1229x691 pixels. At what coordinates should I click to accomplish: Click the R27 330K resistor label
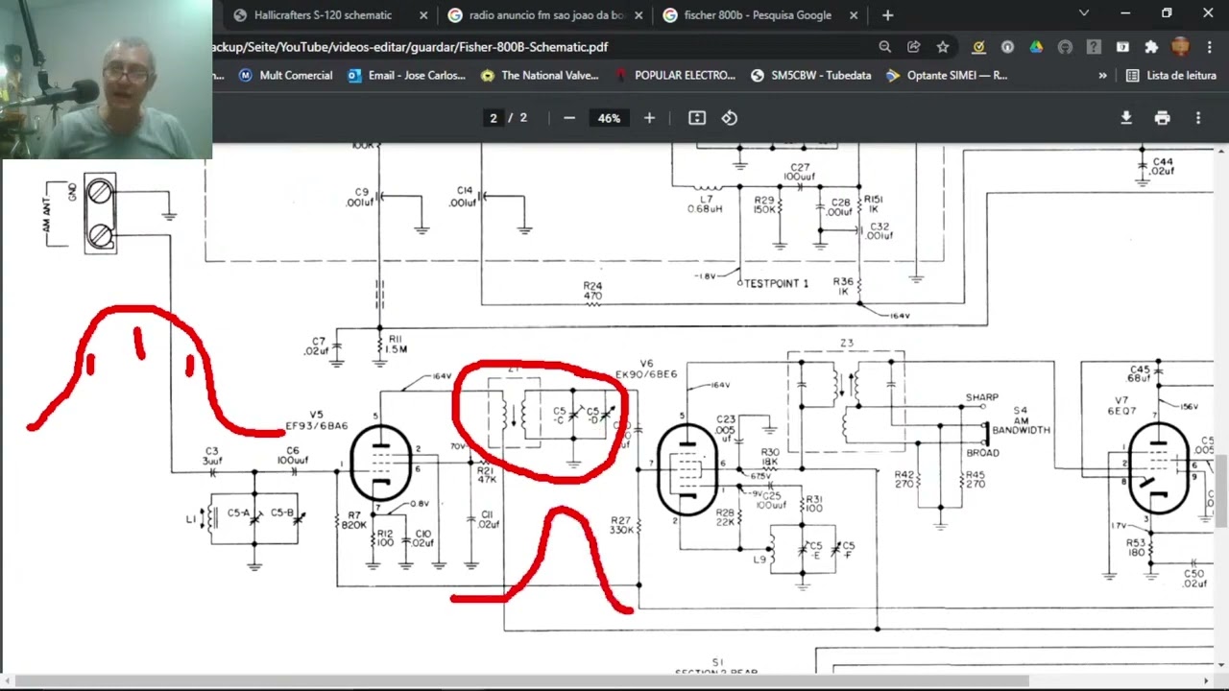[621, 525]
